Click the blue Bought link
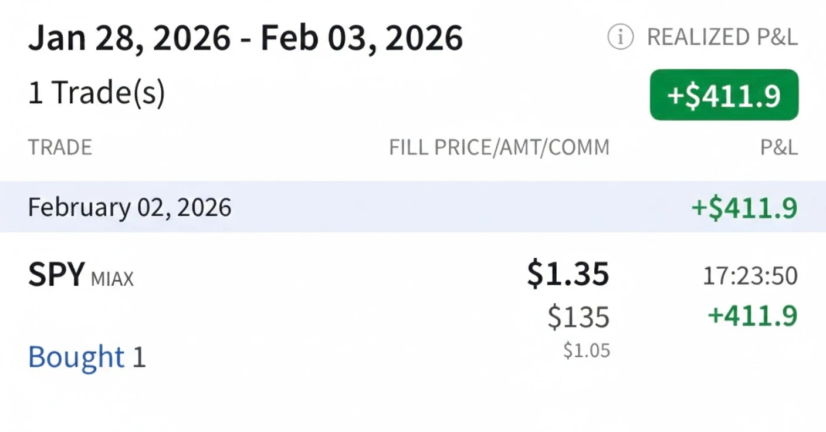The height and width of the screenshot is (432, 826). pos(76,357)
